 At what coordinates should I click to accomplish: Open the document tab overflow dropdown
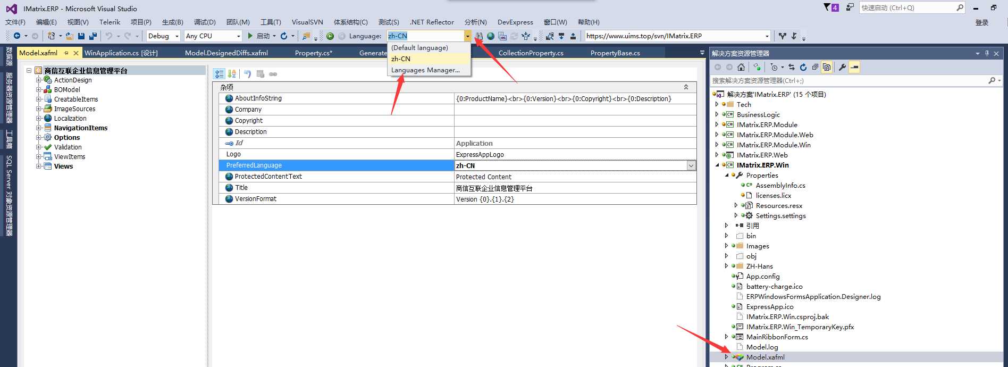702,53
